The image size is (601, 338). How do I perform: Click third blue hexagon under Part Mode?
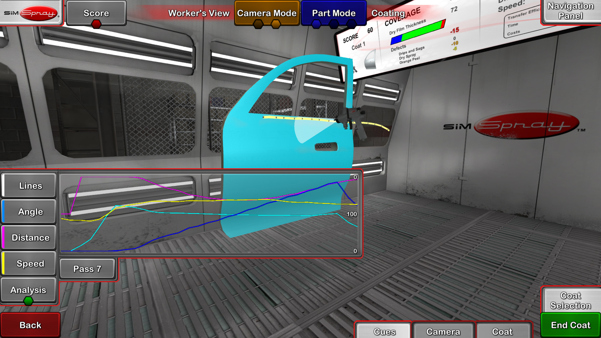point(352,24)
